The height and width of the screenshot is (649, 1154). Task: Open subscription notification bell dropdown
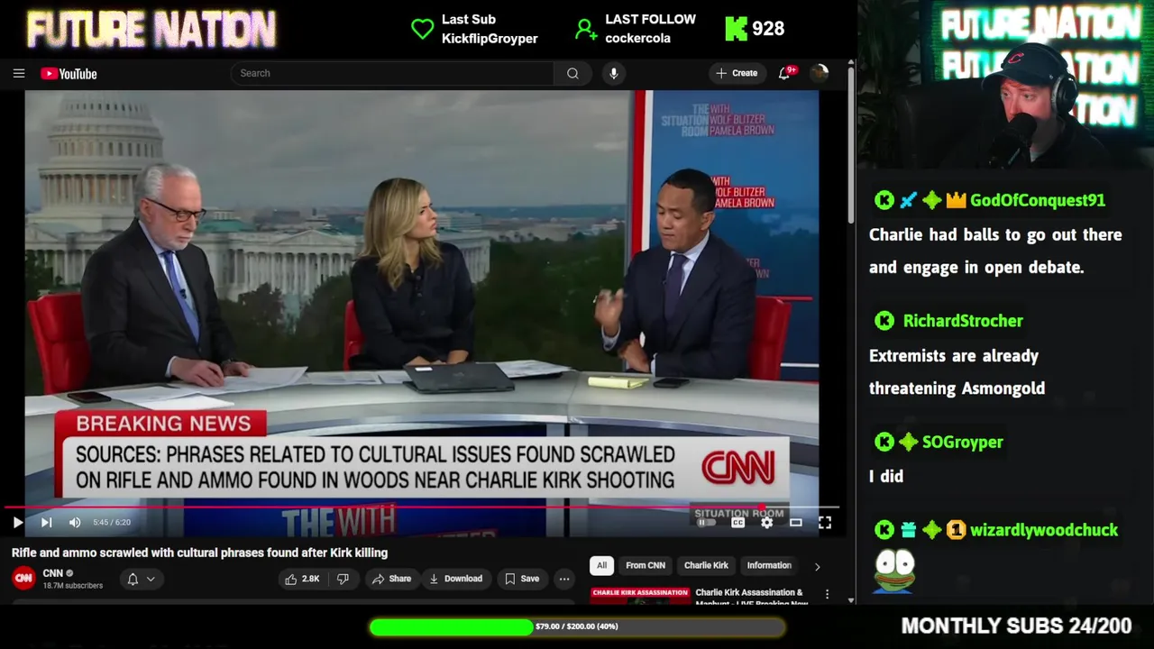141,579
